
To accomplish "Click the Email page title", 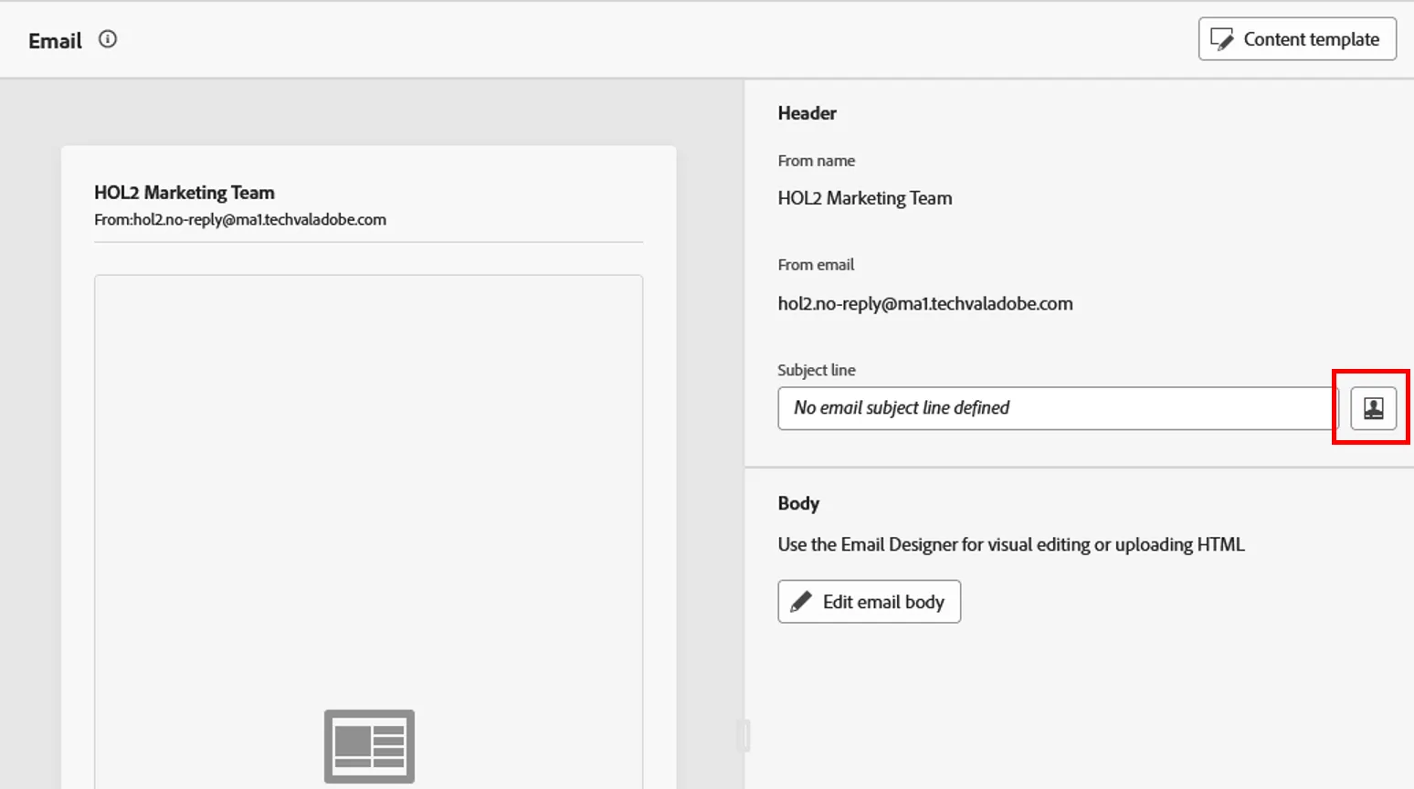I will (x=55, y=41).
